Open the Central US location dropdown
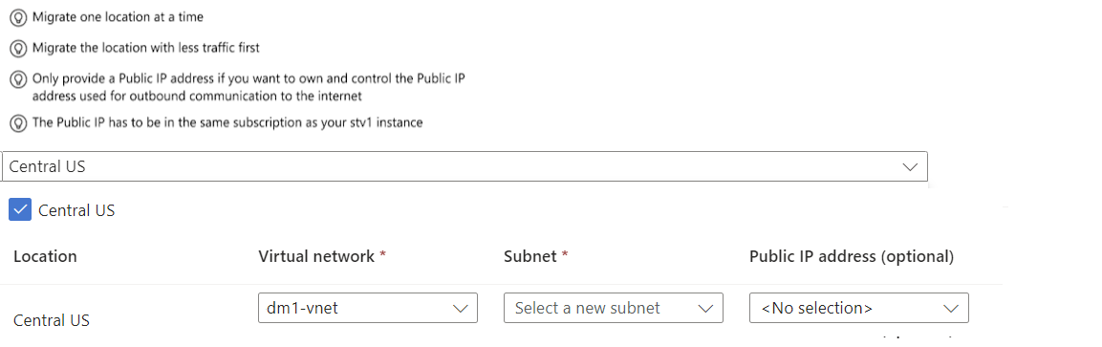1102x347 pixels. point(465,166)
